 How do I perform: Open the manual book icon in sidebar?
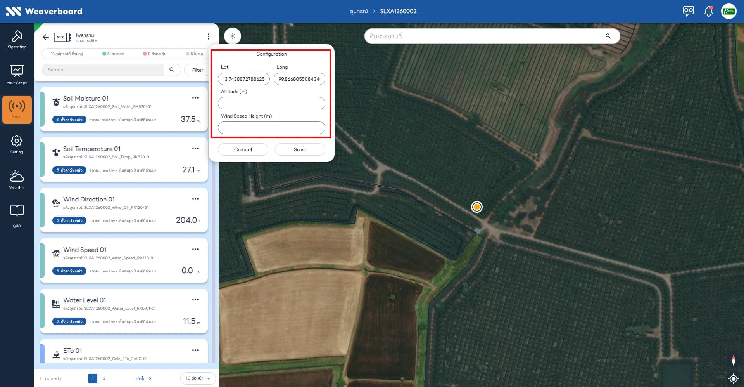[17, 216]
